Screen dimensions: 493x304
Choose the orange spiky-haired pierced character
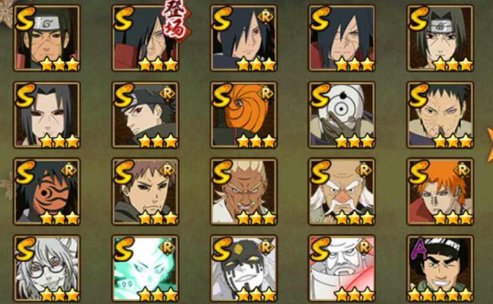point(440,191)
